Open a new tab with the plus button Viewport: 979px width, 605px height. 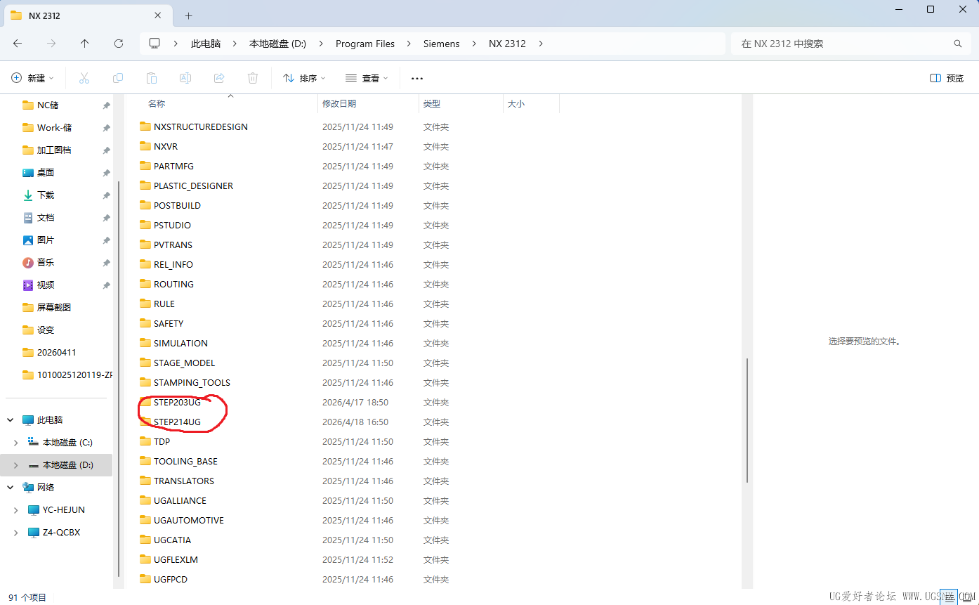click(188, 15)
